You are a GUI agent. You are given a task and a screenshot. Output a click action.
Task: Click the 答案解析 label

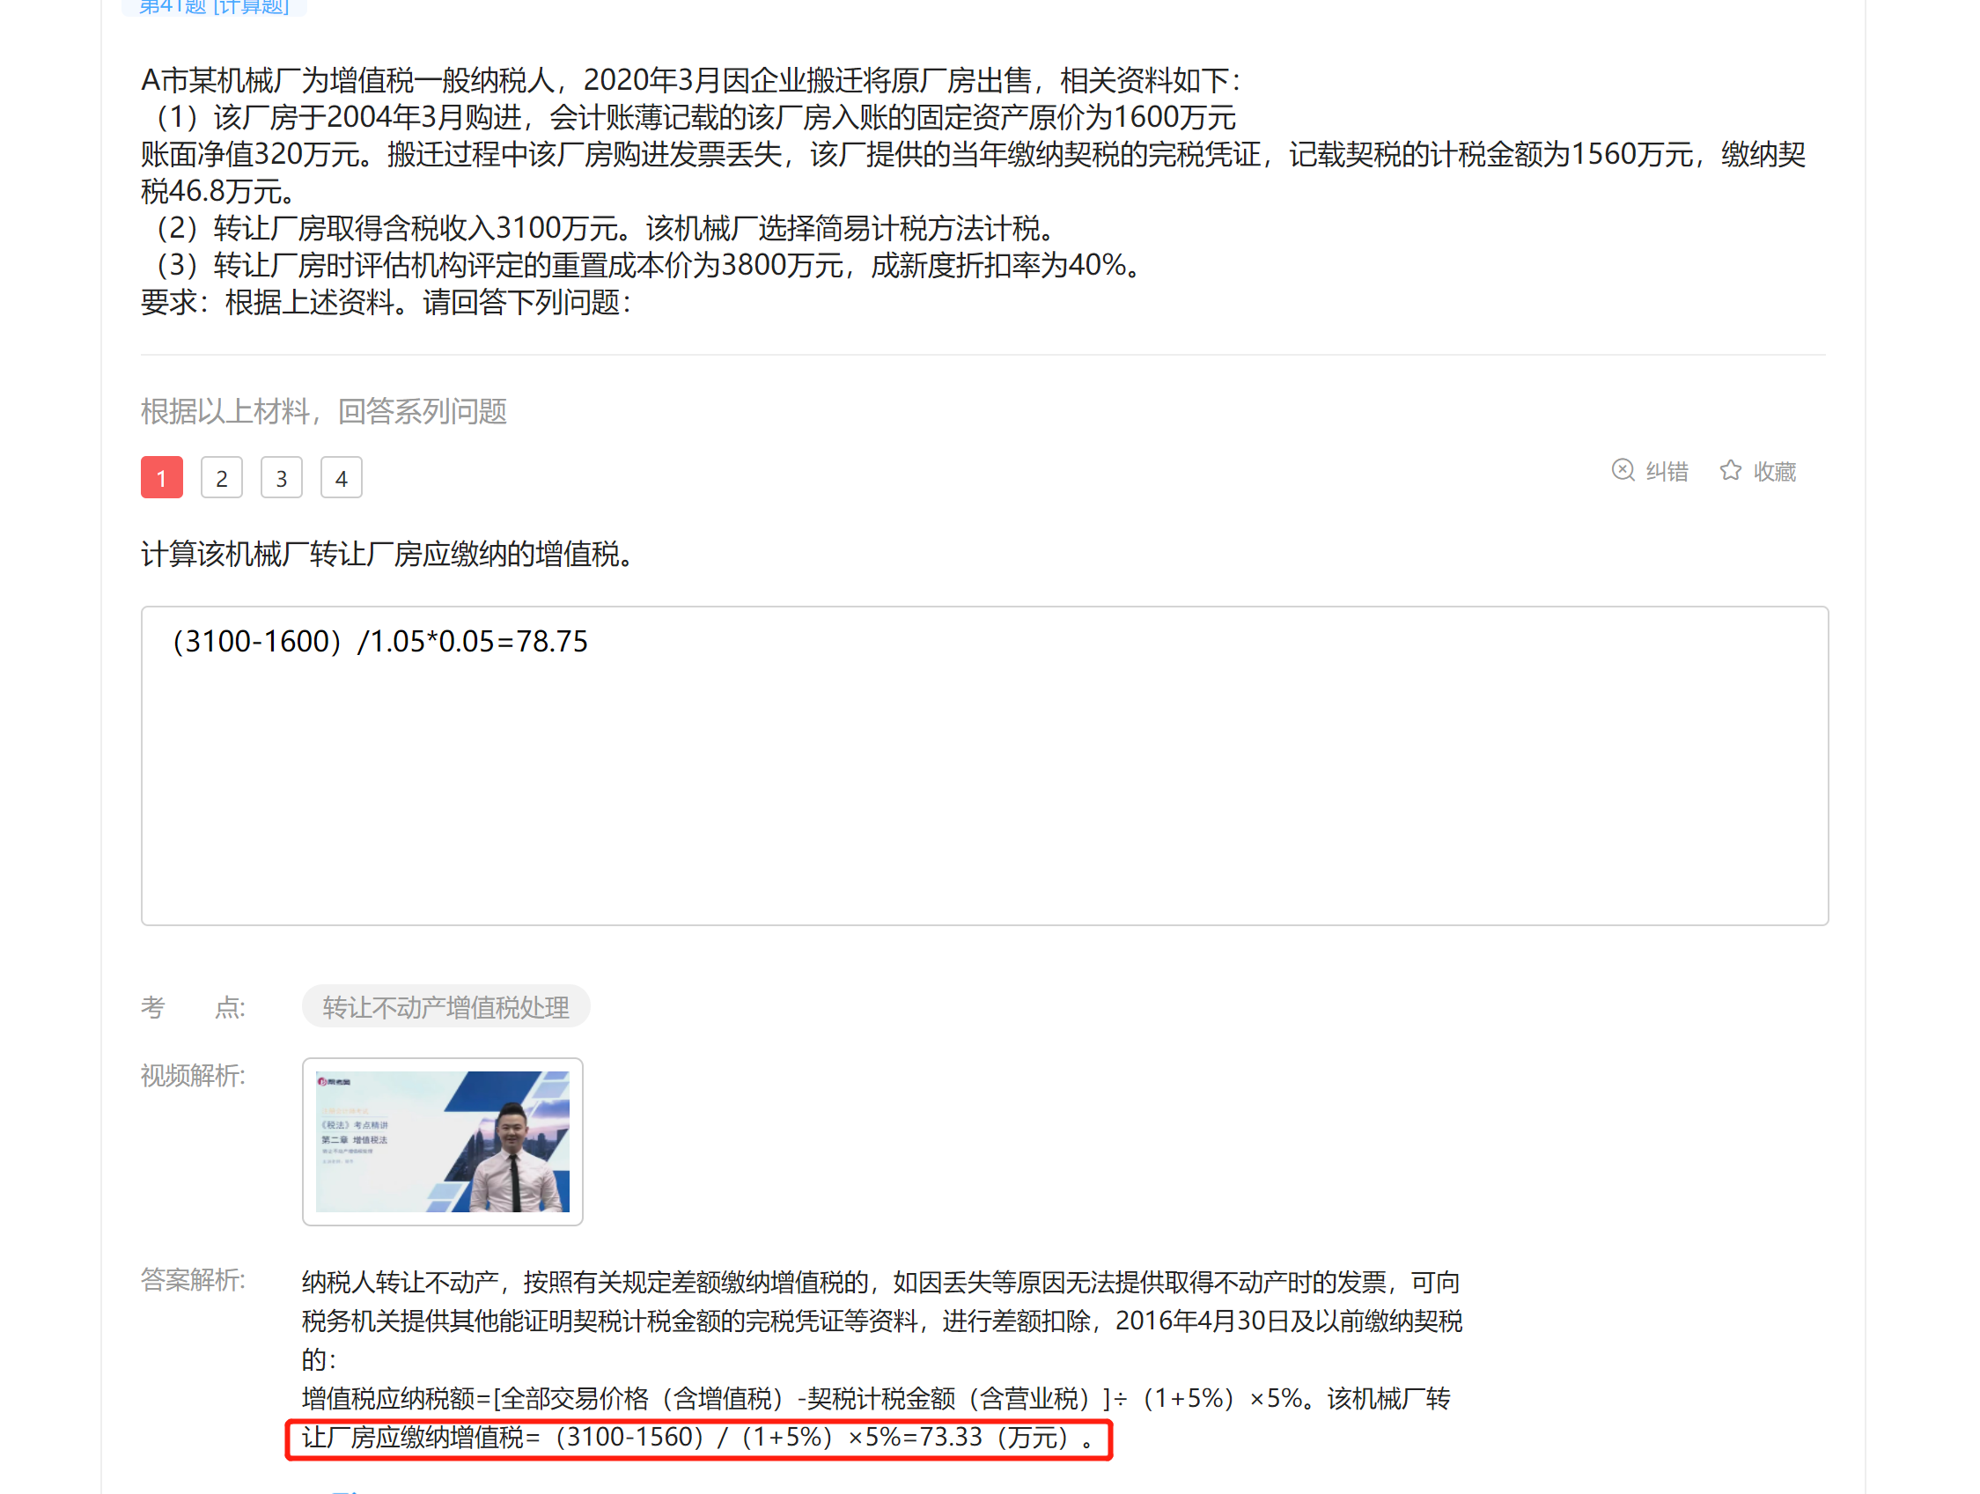pos(193,1280)
